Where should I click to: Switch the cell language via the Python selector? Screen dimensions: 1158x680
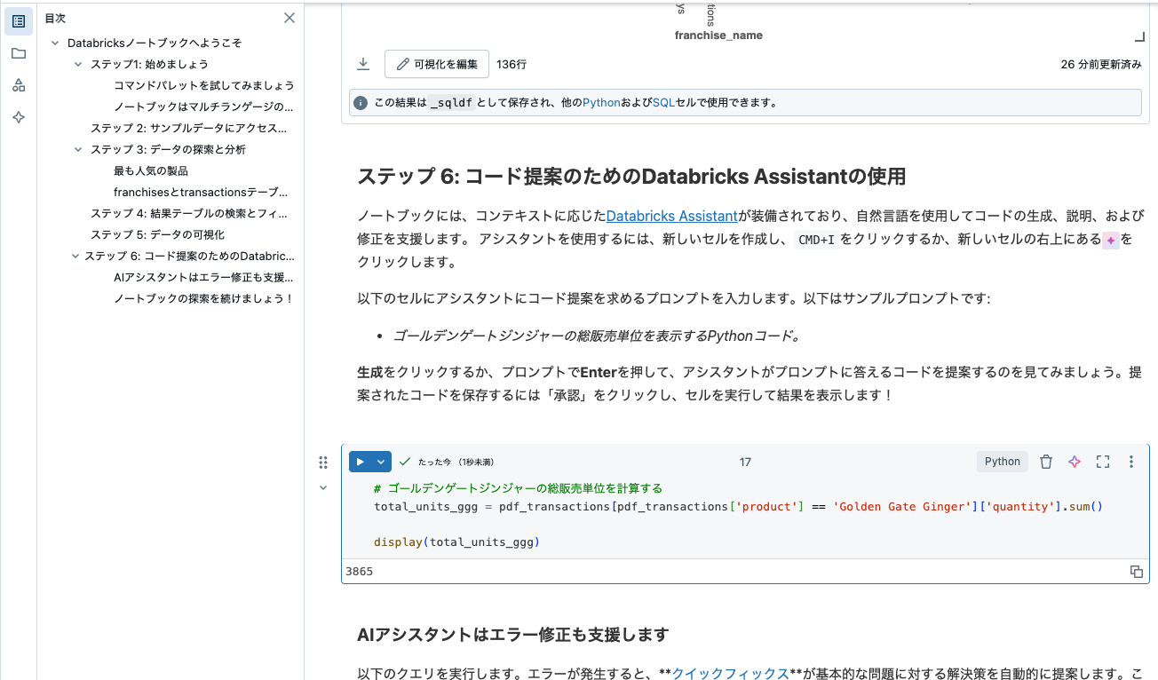pos(1002,461)
